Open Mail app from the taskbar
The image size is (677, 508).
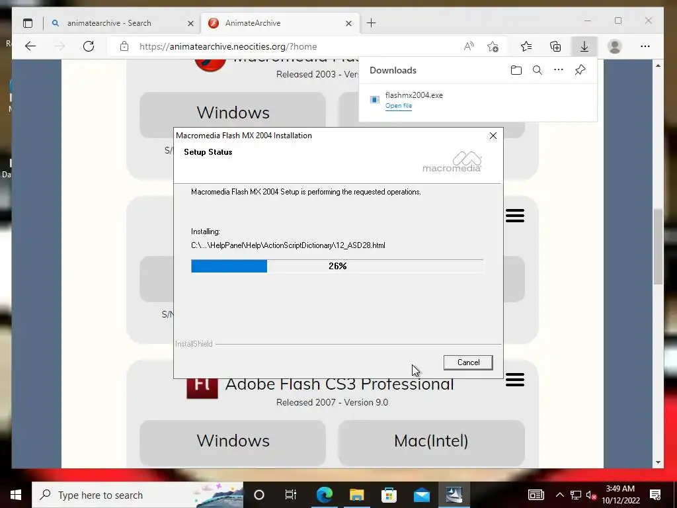[x=421, y=495]
